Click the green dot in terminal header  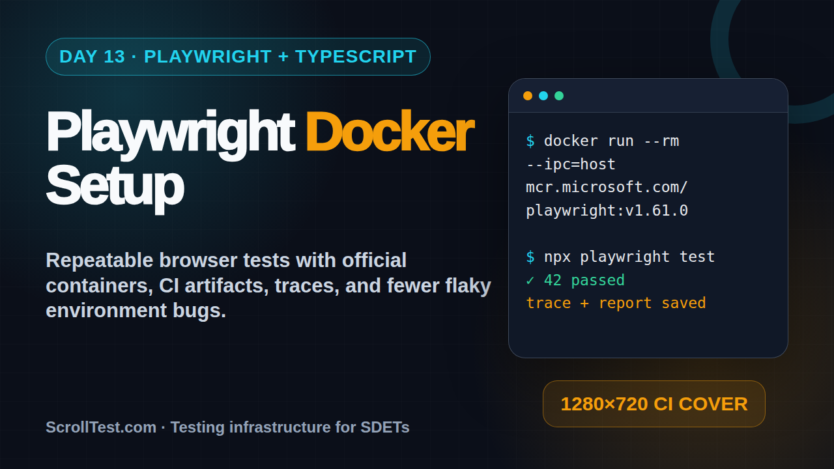point(559,96)
